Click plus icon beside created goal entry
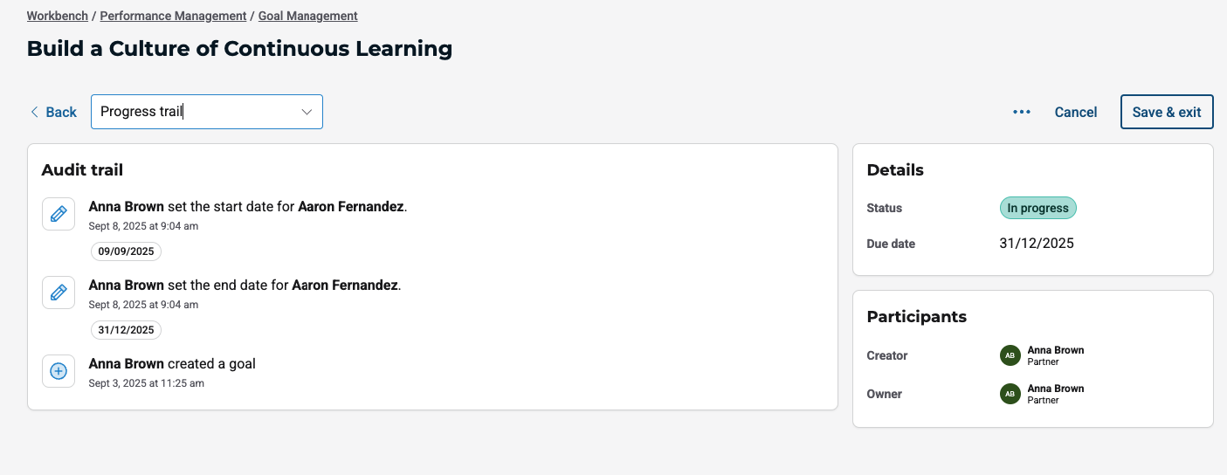The image size is (1227, 475). 59,371
